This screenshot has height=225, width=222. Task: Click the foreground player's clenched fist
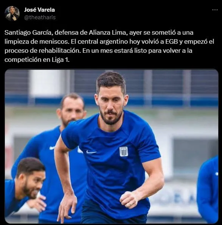[129, 200]
